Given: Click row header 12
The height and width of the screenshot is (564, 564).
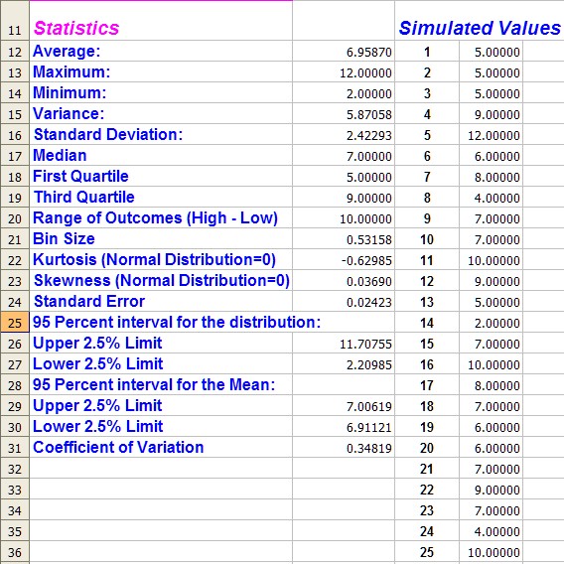Looking at the screenshot, I should tap(15, 51).
